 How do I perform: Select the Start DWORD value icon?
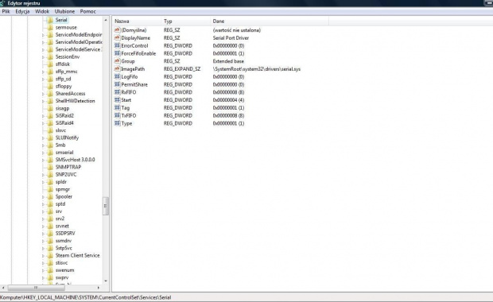117,100
